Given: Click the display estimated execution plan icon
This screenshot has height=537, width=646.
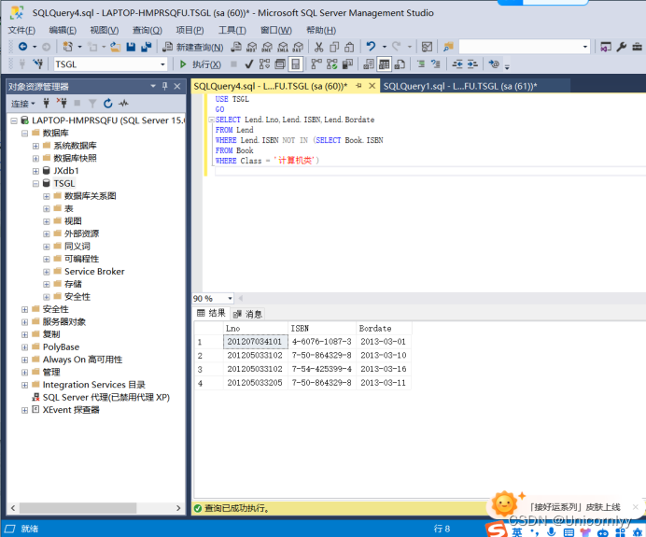Looking at the screenshot, I should 264,64.
